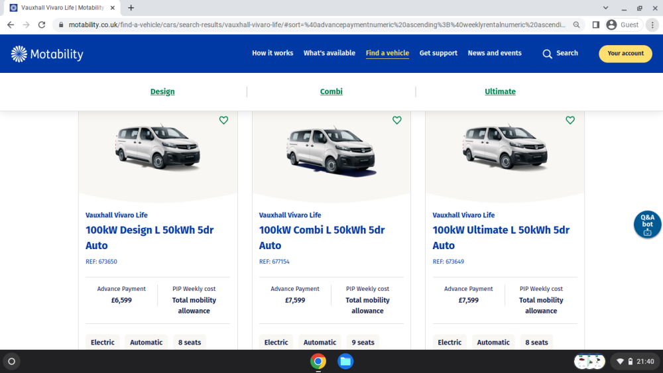The image size is (663, 373).
Task: Click Vauxhall Vivaro Life on Ultimate card
Action: pos(463,215)
